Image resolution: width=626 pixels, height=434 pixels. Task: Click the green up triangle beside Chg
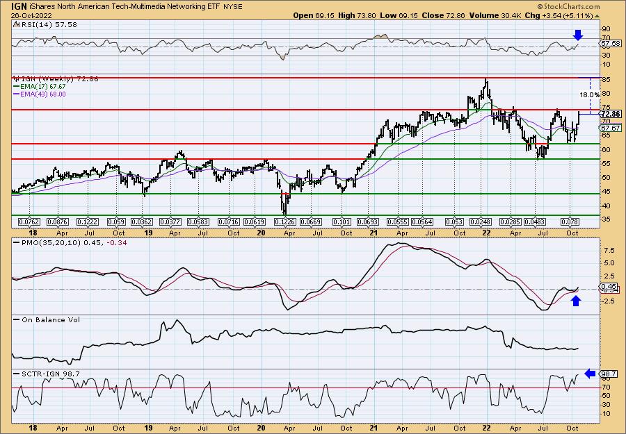(597, 16)
